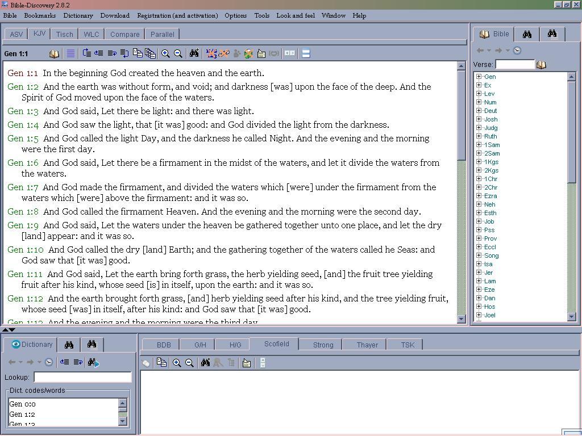Open the first binoculars tab in Dictionary panel
582x436 pixels.
click(69, 345)
